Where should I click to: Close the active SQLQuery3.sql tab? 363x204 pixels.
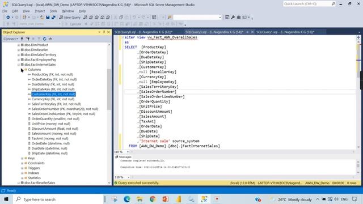click(x=252, y=32)
